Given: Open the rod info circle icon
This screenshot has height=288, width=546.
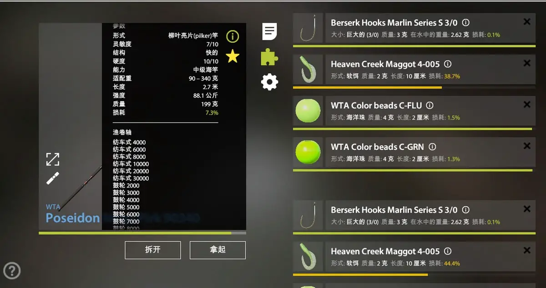Looking at the screenshot, I should (233, 36).
